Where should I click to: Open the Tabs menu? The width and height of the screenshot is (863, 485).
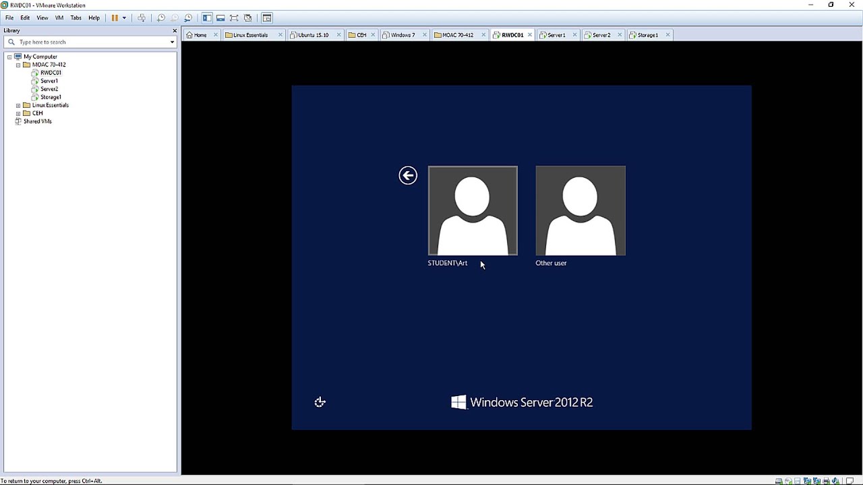76,18
